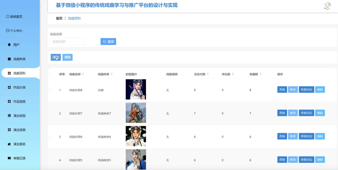The image size is (338, 170).
Task: Open 举报记录 in the sidebar
Action: pos(20,158)
